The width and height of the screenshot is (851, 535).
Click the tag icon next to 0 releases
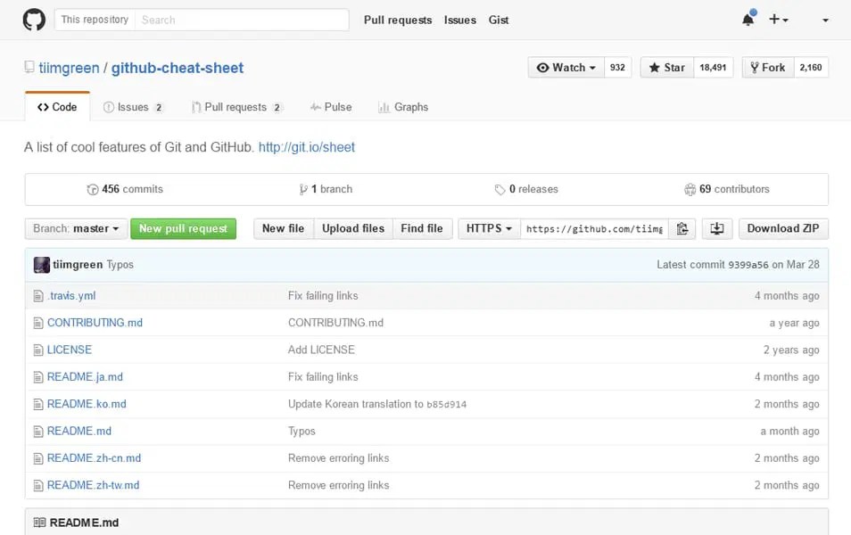499,189
